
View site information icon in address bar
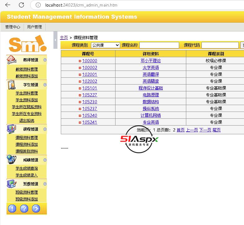click(38, 5)
